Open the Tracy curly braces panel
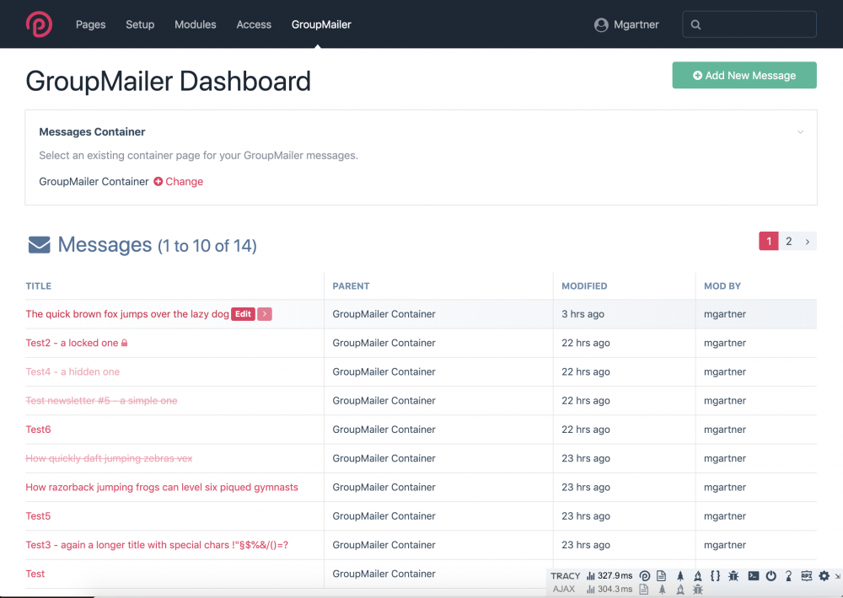 click(715, 576)
